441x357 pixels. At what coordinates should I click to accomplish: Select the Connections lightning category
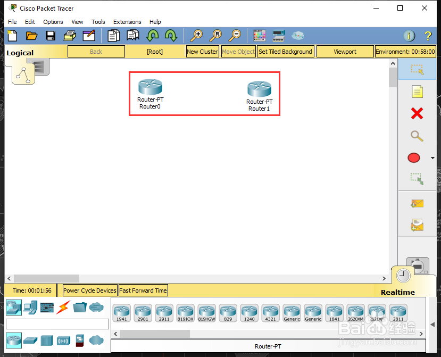(63, 307)
